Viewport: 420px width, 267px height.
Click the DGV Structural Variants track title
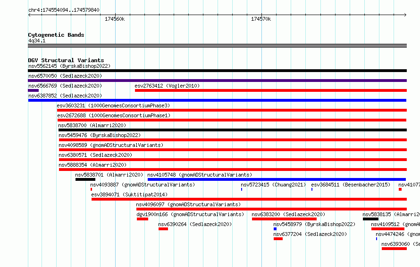(66, 60)
